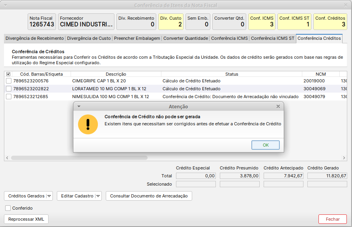Image resolution: width=352 pixels, height=227 pixels.
Task: Expand the Créditos Gerados dropdown arrow
Action: click(49, 196)
